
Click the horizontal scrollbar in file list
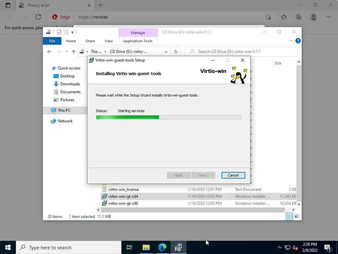(193, 210)
